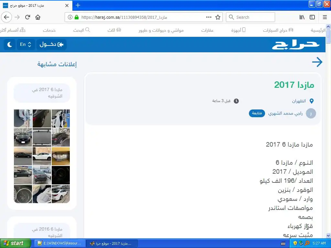Click the system clock 5:27 AM
This screenshot has height=248, width=331.
point(319,243)
